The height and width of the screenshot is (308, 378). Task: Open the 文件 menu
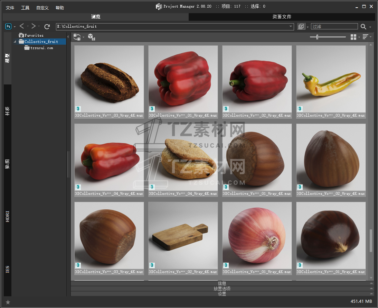pos(10,8)
